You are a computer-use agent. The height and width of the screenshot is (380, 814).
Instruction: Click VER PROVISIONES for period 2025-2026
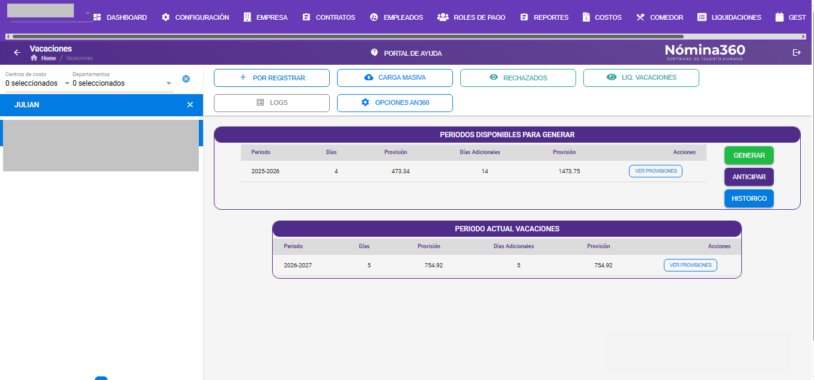(655, 171)
